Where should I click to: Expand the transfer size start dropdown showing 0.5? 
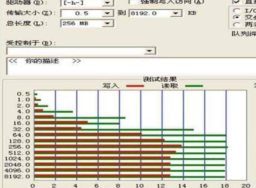(107, 13)
